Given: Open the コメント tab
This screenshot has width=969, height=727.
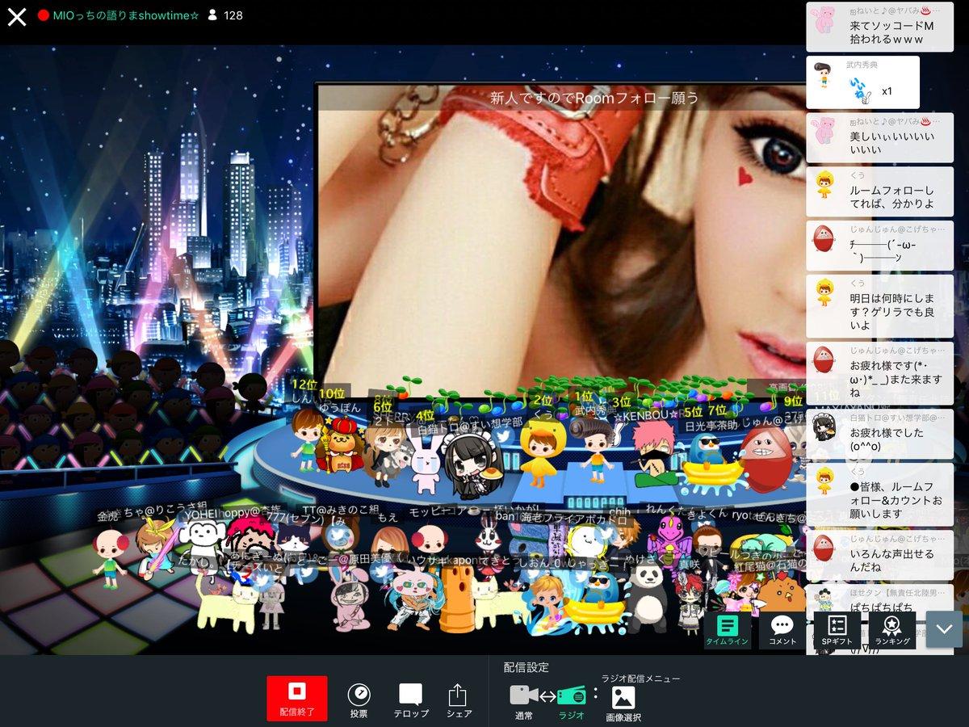Looking at the screenshot, I should point(782,629).
